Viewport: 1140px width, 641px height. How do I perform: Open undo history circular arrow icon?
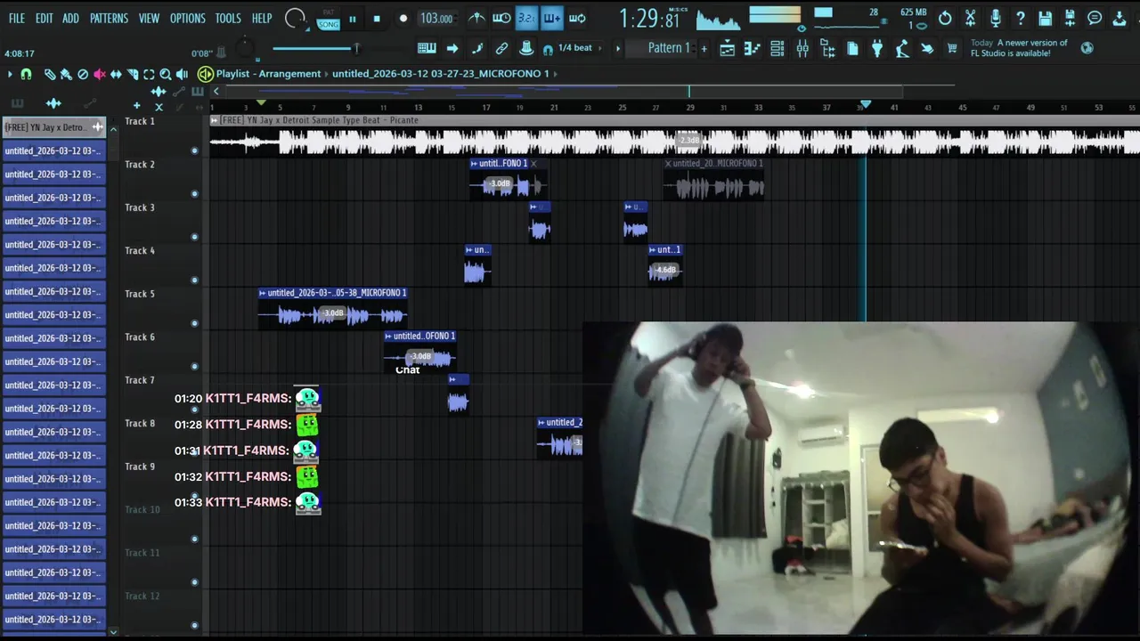945,18
